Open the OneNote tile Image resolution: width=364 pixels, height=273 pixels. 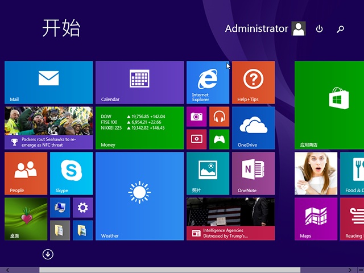[x=253, y=173]
